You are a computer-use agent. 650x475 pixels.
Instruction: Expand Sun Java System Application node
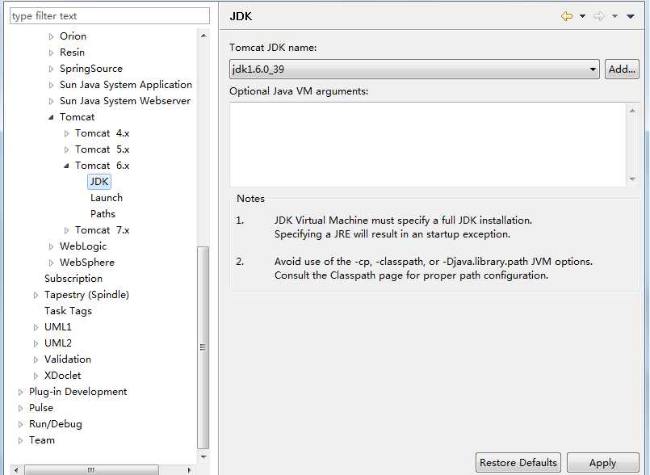pos(51,85)
